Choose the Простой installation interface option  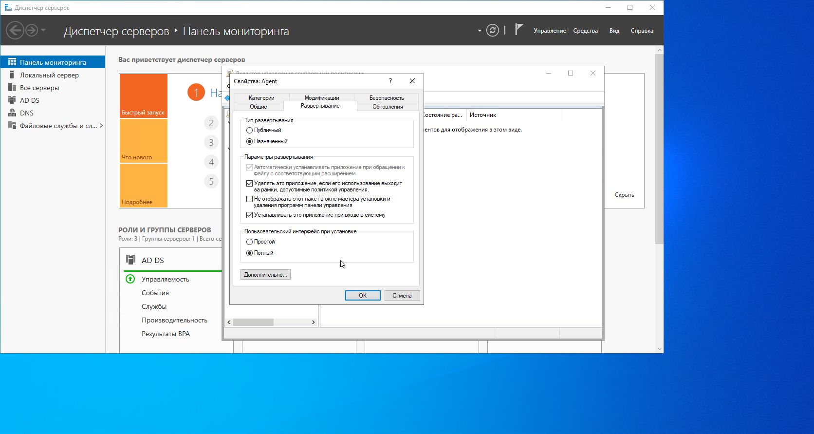point(250,242)
